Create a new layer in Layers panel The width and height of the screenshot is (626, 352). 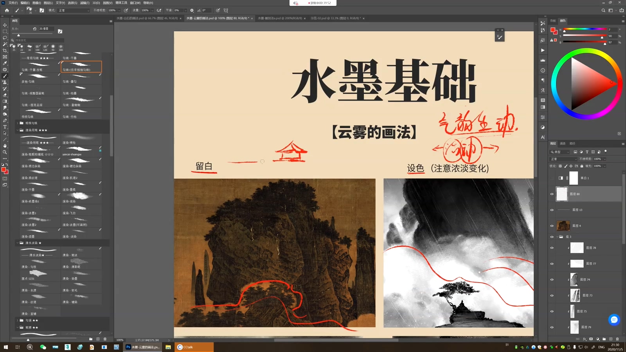point(611,339)
